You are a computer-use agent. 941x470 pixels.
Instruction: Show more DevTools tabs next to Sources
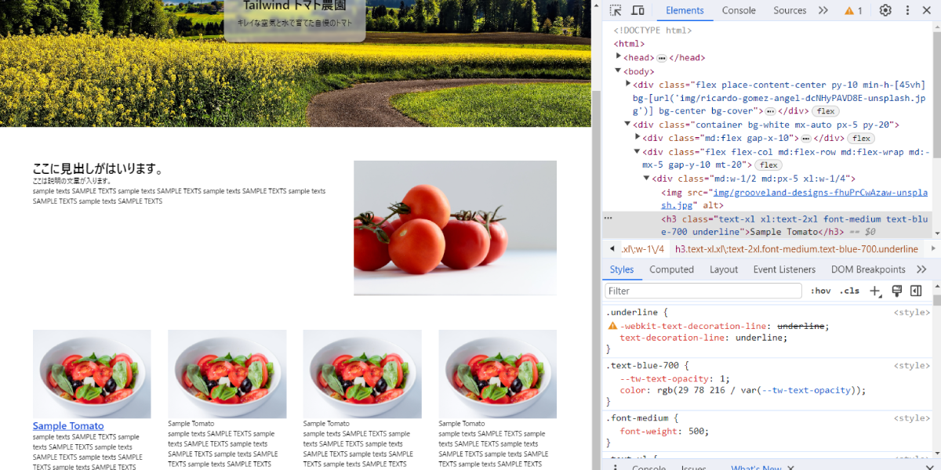pyautogui.click(x=823, y=10)
